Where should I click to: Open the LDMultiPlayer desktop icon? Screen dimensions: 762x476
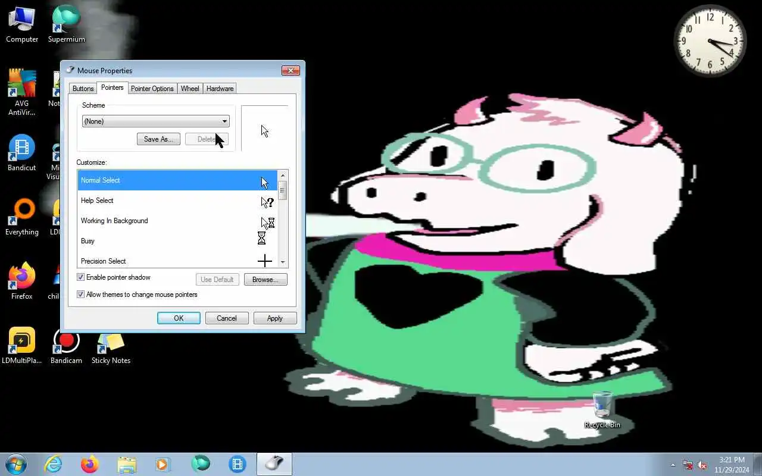(x=22, y=345)
